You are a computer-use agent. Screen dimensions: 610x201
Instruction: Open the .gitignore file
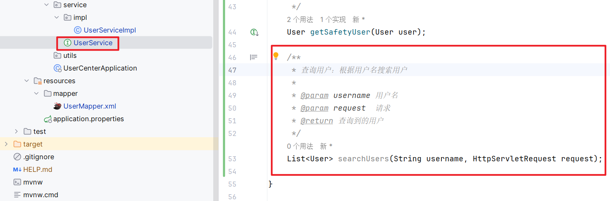(38, 157)
